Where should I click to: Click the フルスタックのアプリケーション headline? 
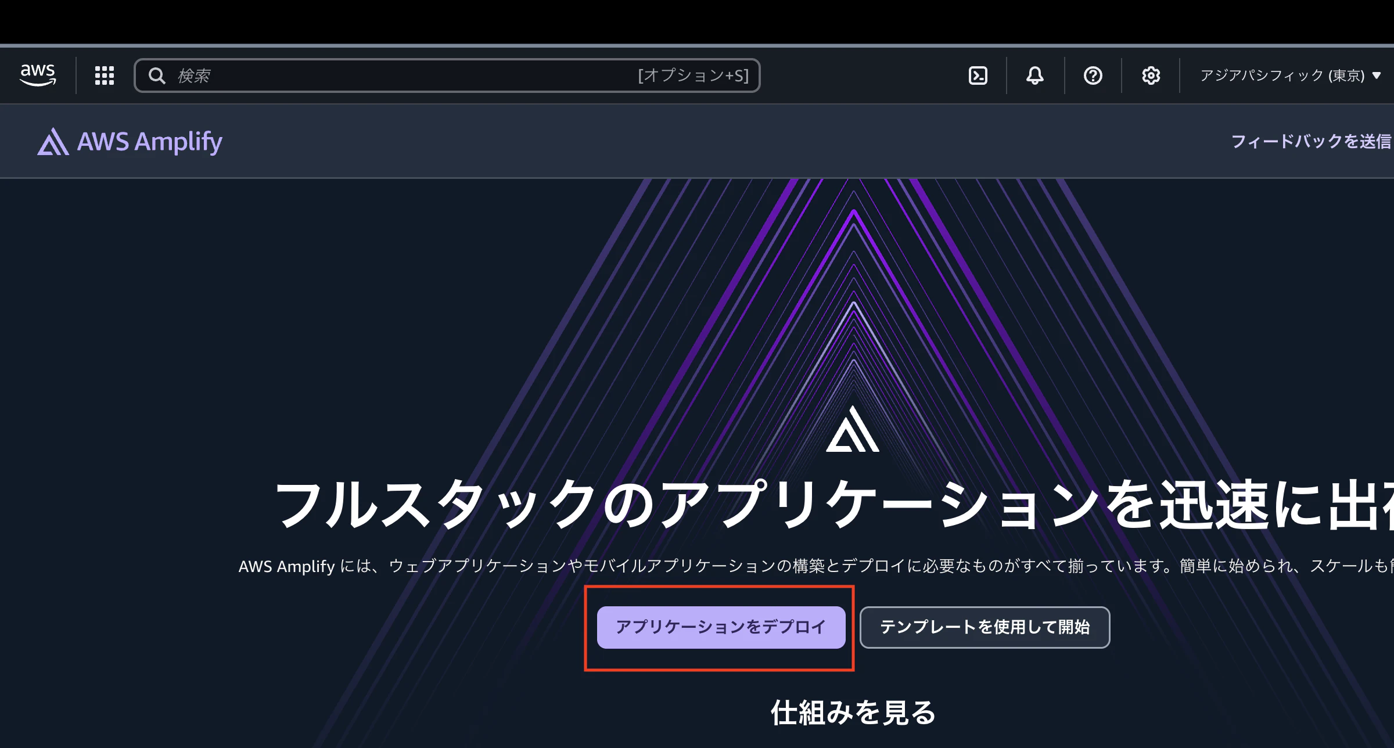click(833, 504)
